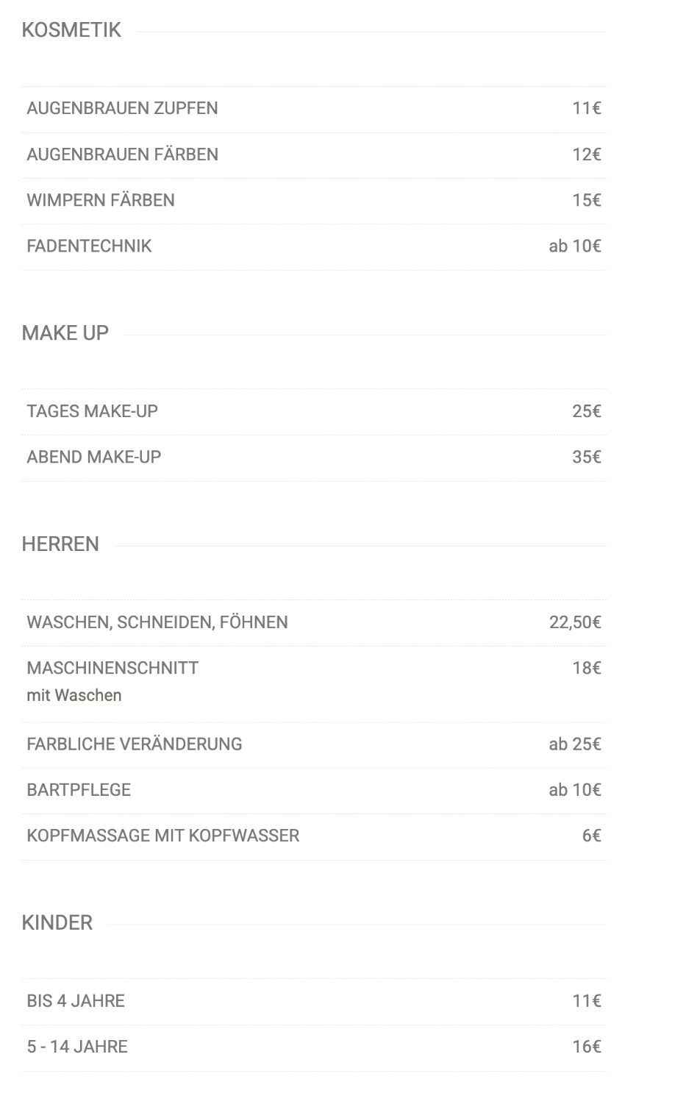Image resolution: width=675 pixels, height=1096 pixels.
Task: Select the 5 - 14 JAHRE entry
Action: point(314,1047)
